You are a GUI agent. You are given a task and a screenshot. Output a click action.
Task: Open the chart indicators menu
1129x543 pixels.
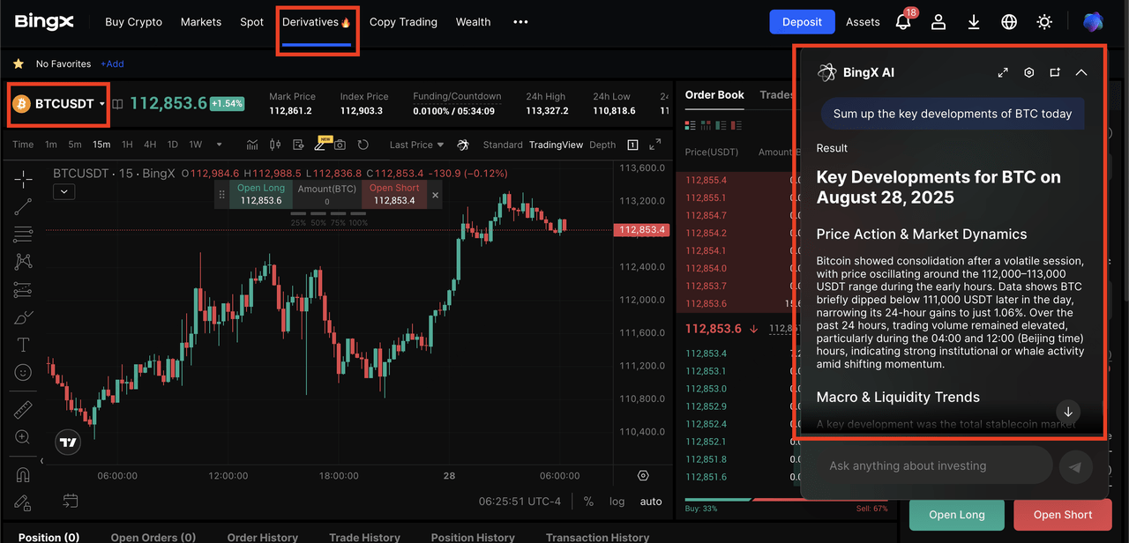[x=252, y=145]
